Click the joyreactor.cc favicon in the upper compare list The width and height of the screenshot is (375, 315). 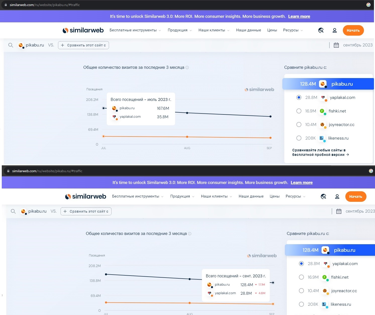tap(323, 125)
